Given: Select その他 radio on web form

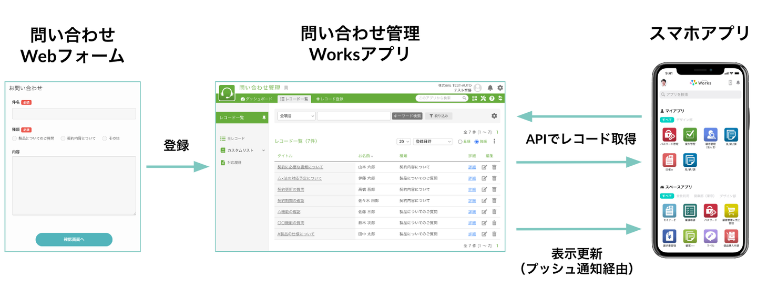Looking at the screenshot, I should 105,138.
